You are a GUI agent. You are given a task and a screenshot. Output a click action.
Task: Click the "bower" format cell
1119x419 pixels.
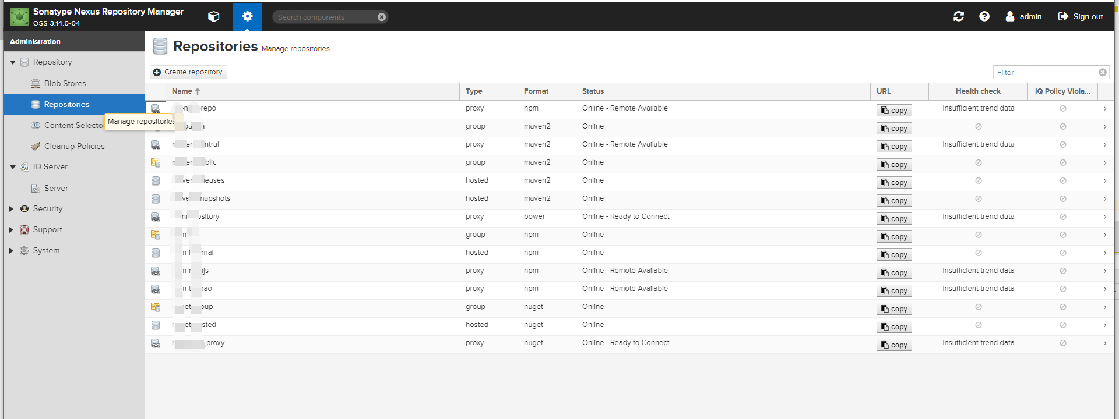[534, 216]
